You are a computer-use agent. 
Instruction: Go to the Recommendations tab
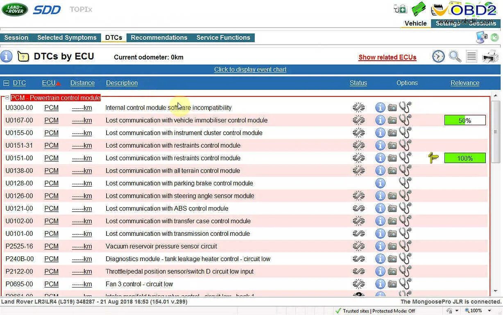159,38
